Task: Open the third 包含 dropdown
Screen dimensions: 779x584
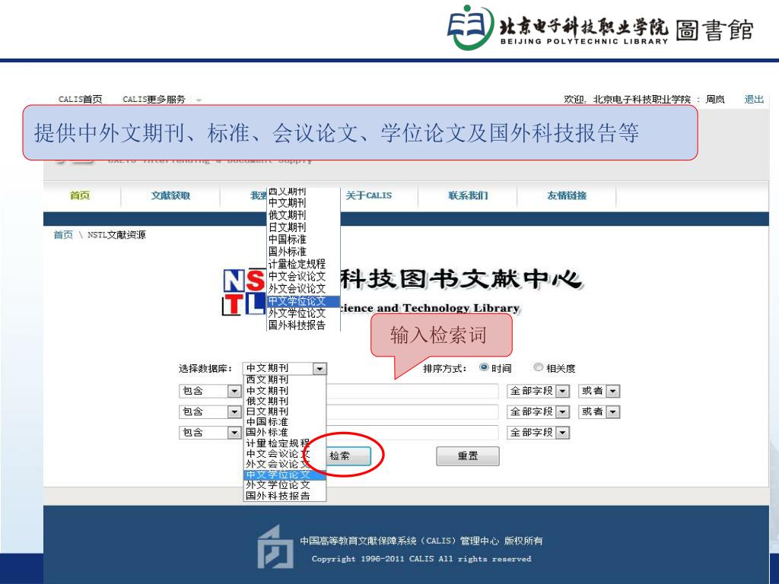Action: [210, 433]
